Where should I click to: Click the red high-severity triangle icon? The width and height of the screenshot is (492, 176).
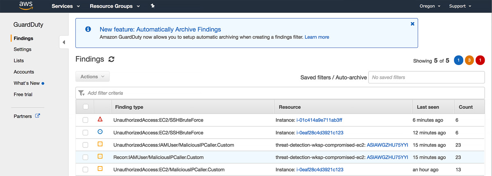(100, 120)
